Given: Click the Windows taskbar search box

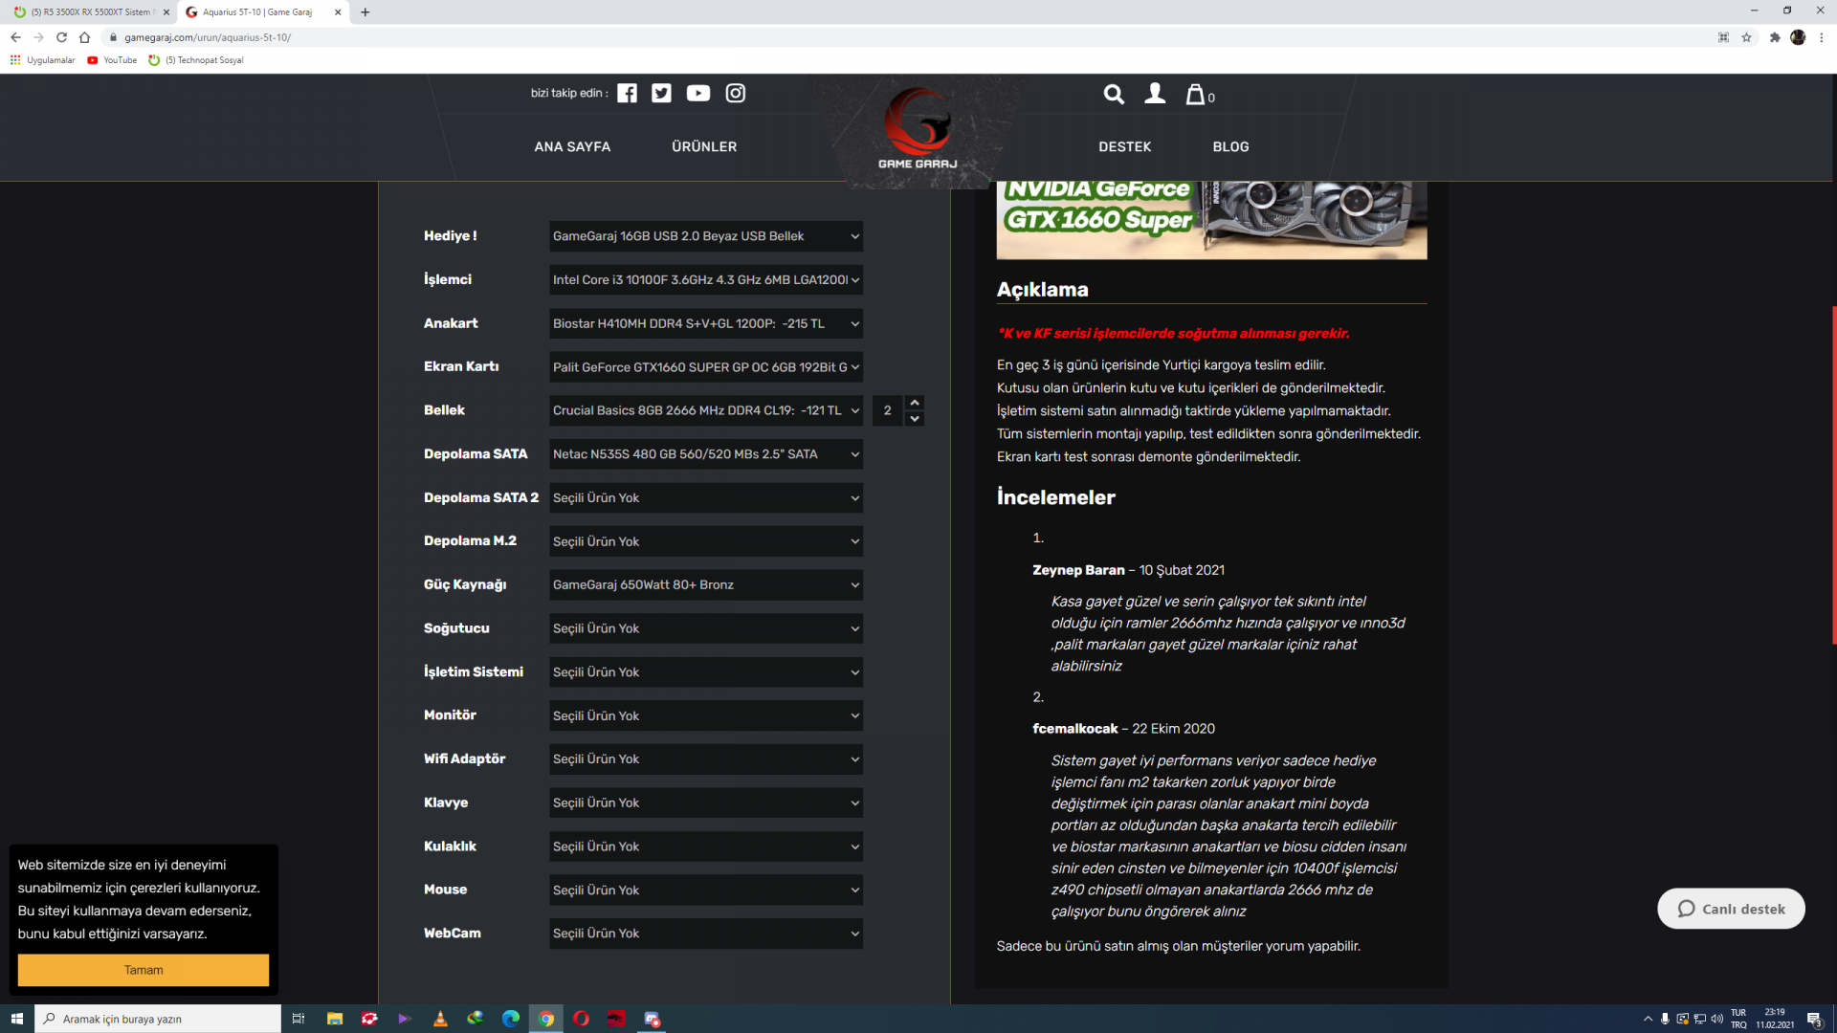Looking at the screenshot, I should 158,1019.
